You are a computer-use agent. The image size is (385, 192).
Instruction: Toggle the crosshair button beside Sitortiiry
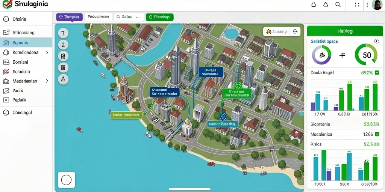(296, 31)
